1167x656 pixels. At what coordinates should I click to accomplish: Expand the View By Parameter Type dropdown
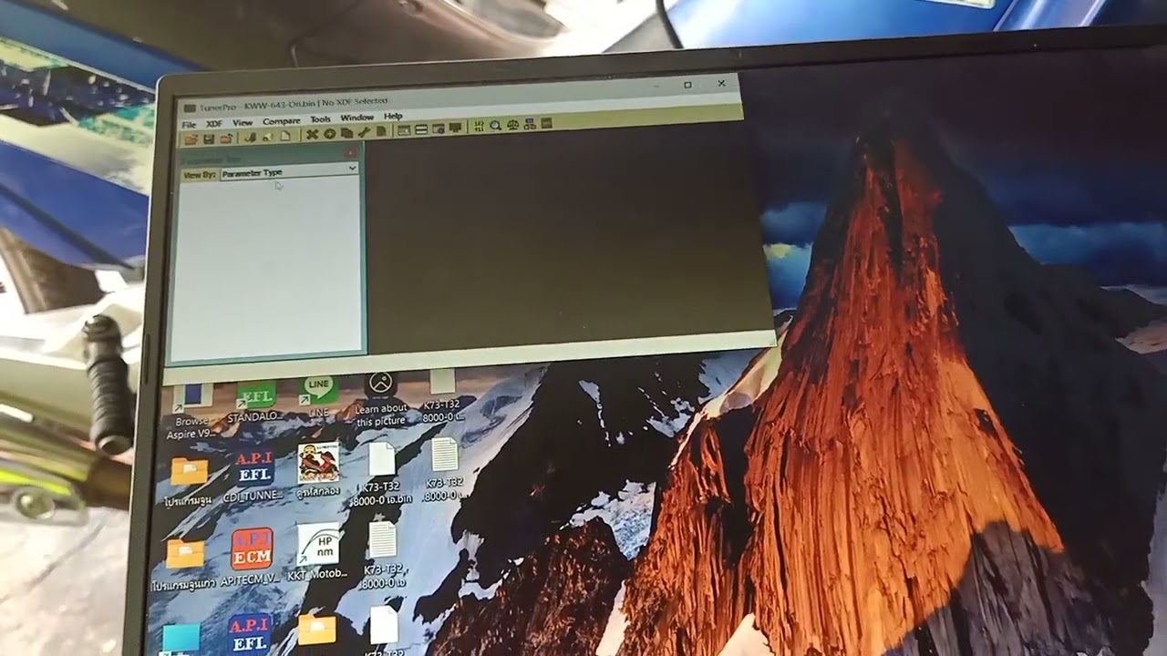click(x=351, y=169)
